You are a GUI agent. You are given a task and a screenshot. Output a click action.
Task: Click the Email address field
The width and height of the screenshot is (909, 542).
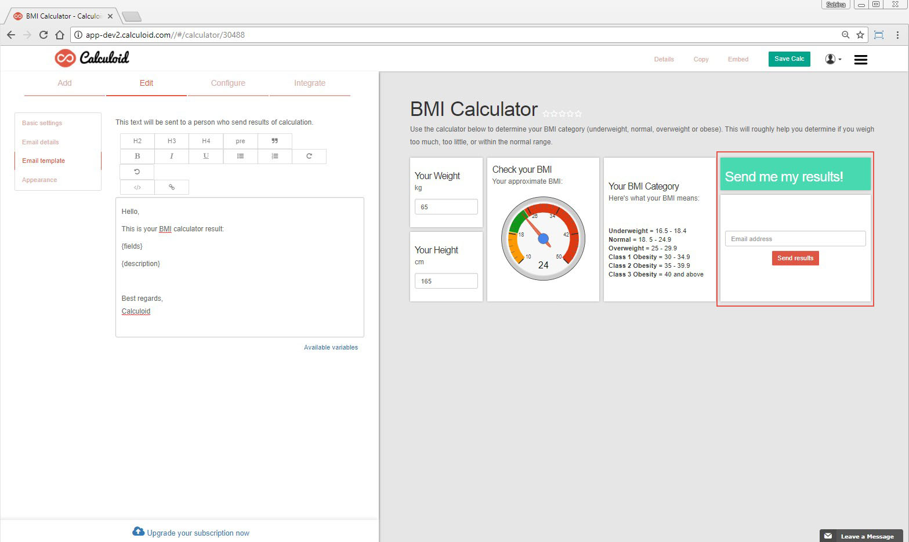pyautogui.click(x=795, y=239)
